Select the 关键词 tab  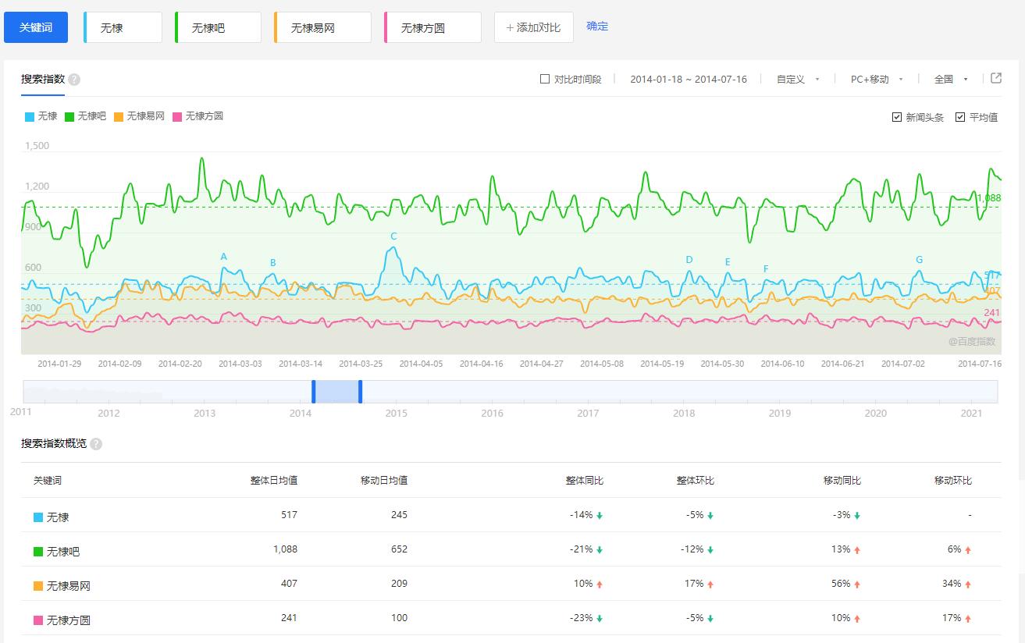coord(36,27)
